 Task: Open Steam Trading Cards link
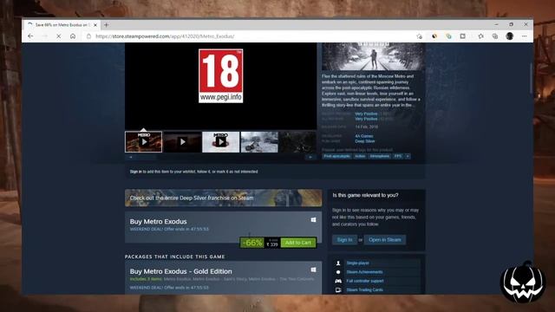(x=364, y=289)
